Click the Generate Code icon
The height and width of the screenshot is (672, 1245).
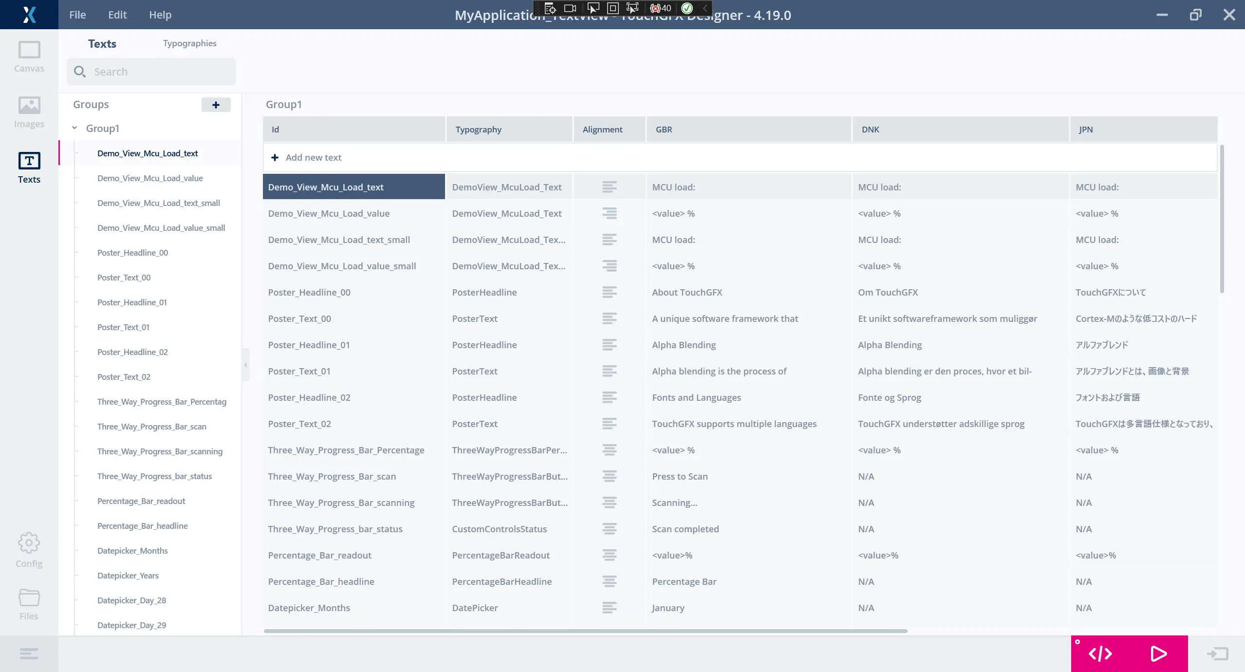[x=1100, y=653]
